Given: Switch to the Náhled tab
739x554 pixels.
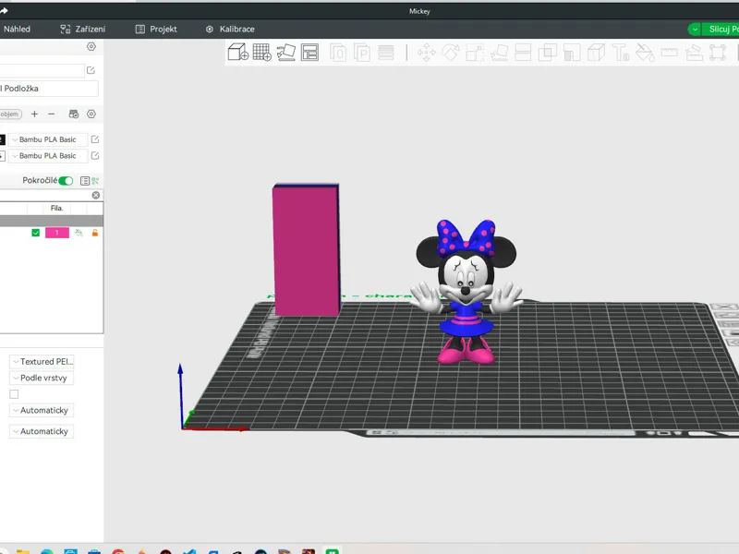Looking at the screenshot, I should click(15, 30).
